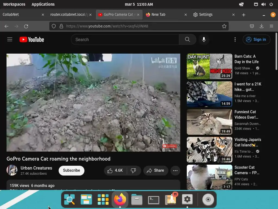This screenshot has height=209, width=278.
Task: Open the disc drive icon in dock
Action: pos(208,199)
